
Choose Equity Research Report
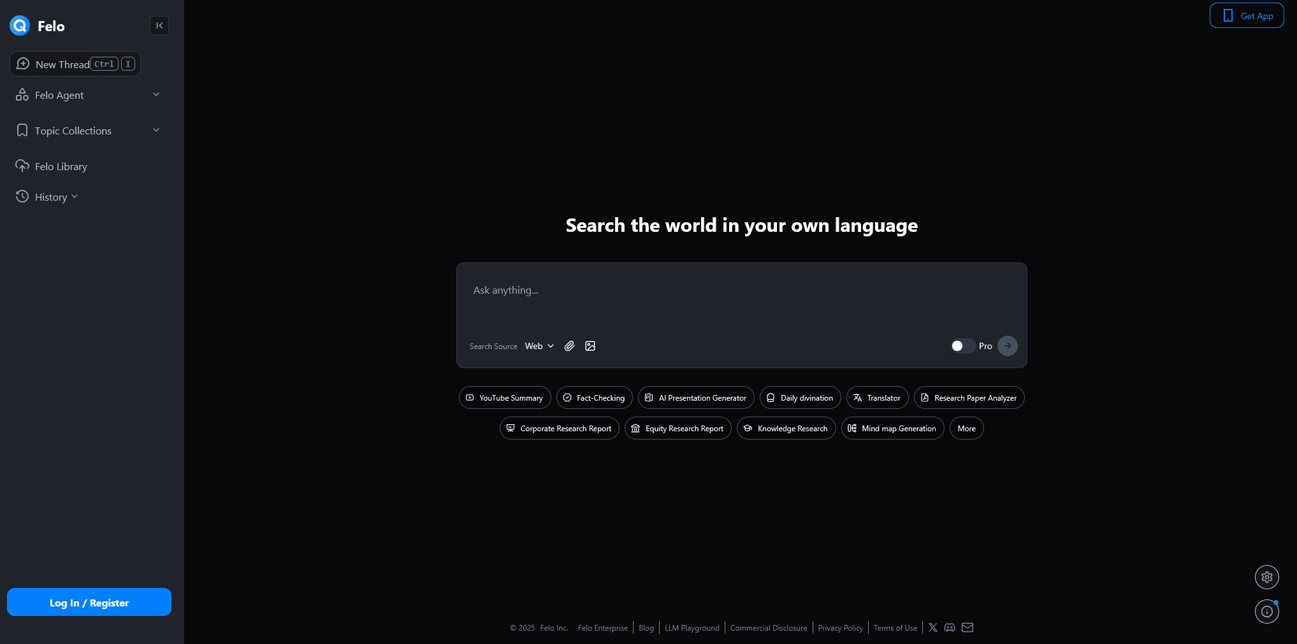click(x=678, y=428)
